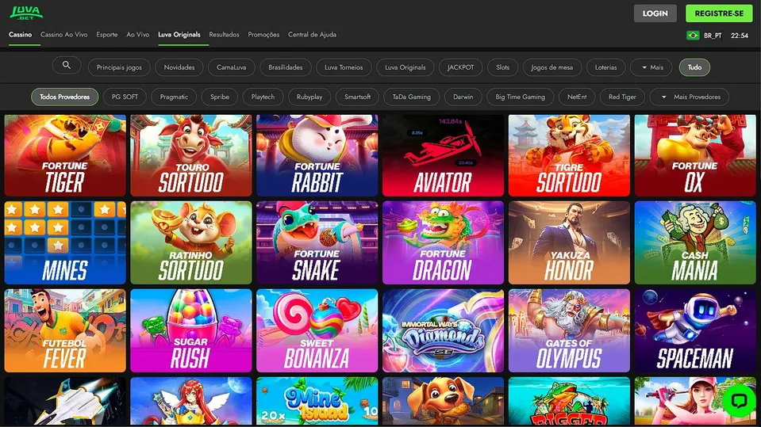Open the Sugar Rush game
Screen dimensions: 761x427
tap(191, 330)
